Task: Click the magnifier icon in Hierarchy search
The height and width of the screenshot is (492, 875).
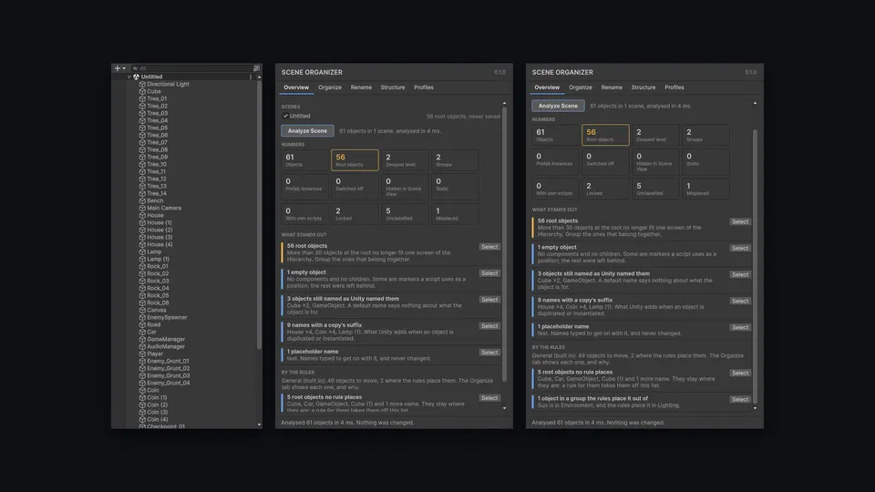Action: pos(135,68)
